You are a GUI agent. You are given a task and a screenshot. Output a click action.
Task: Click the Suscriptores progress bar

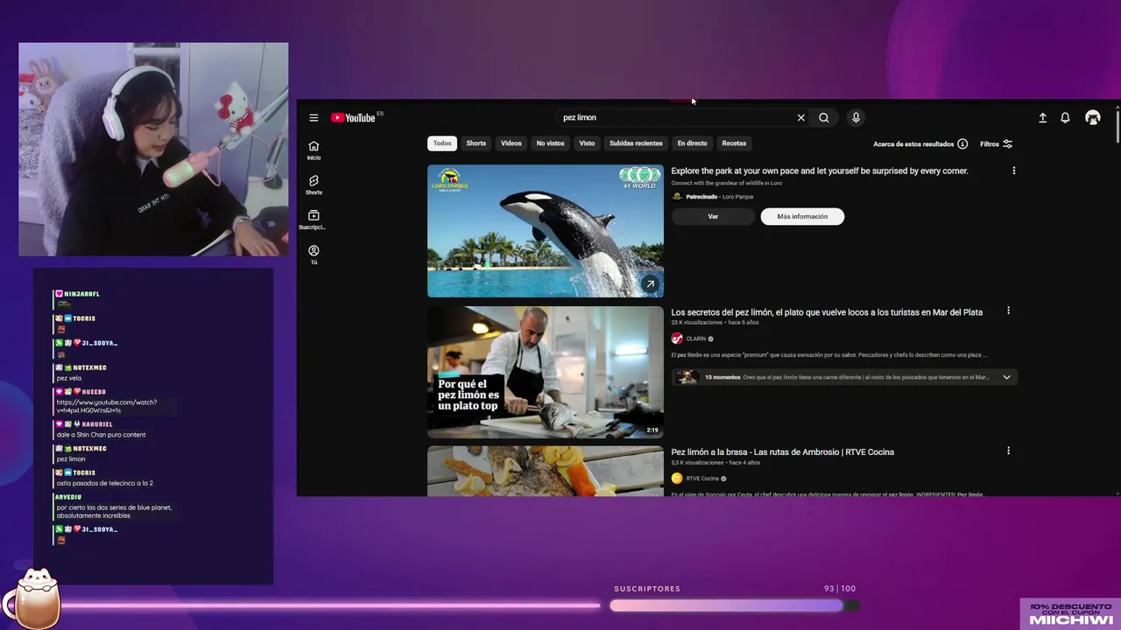(x=734, y=605)
